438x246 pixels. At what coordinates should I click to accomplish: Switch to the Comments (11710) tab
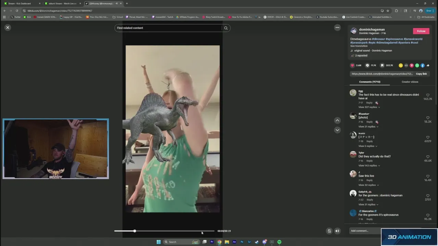[x=370, y=82]
